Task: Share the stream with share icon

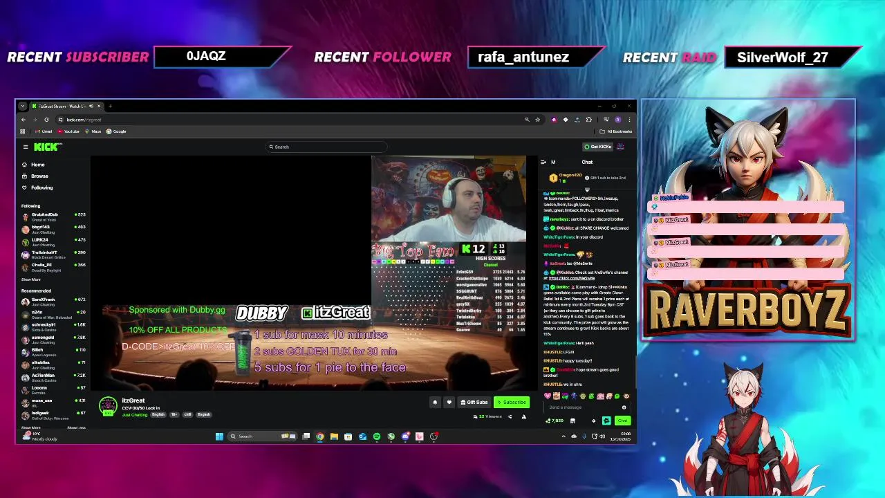Action: tap(510, 416)
